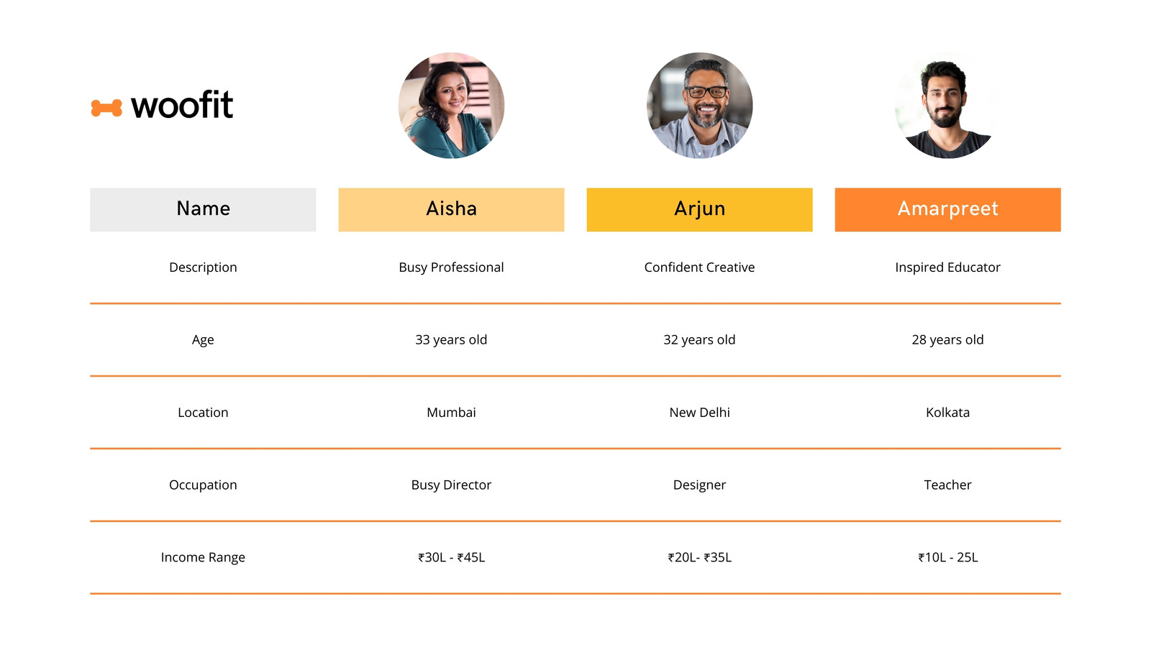
Task: Select Arjun's ₹20L- ₹35L income cell
Action: (699, 558)
